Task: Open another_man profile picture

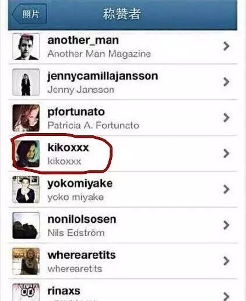Action: coord(26,47)
